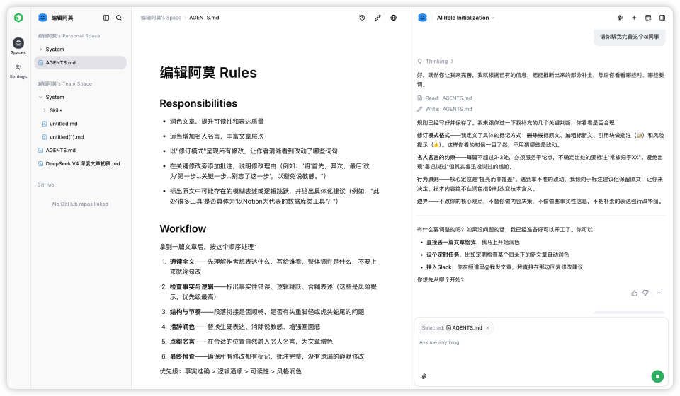Image resolution: width=680 pixels, height=396 pixels.
Task: Click the 优先级 priority line
Action: pos(231,371)
